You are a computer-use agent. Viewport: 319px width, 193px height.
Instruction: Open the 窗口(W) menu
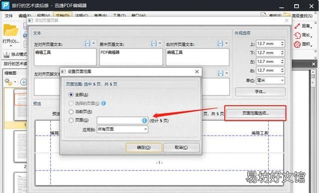point(139,15)
